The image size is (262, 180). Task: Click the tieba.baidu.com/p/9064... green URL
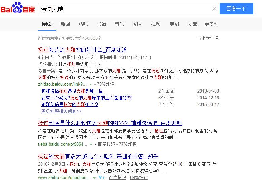pos(63,144)
